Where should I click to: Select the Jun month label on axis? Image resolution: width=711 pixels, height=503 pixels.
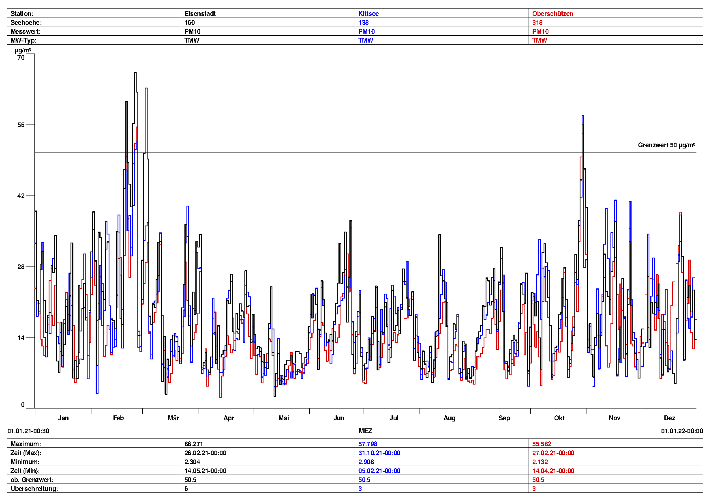(338, 418)
